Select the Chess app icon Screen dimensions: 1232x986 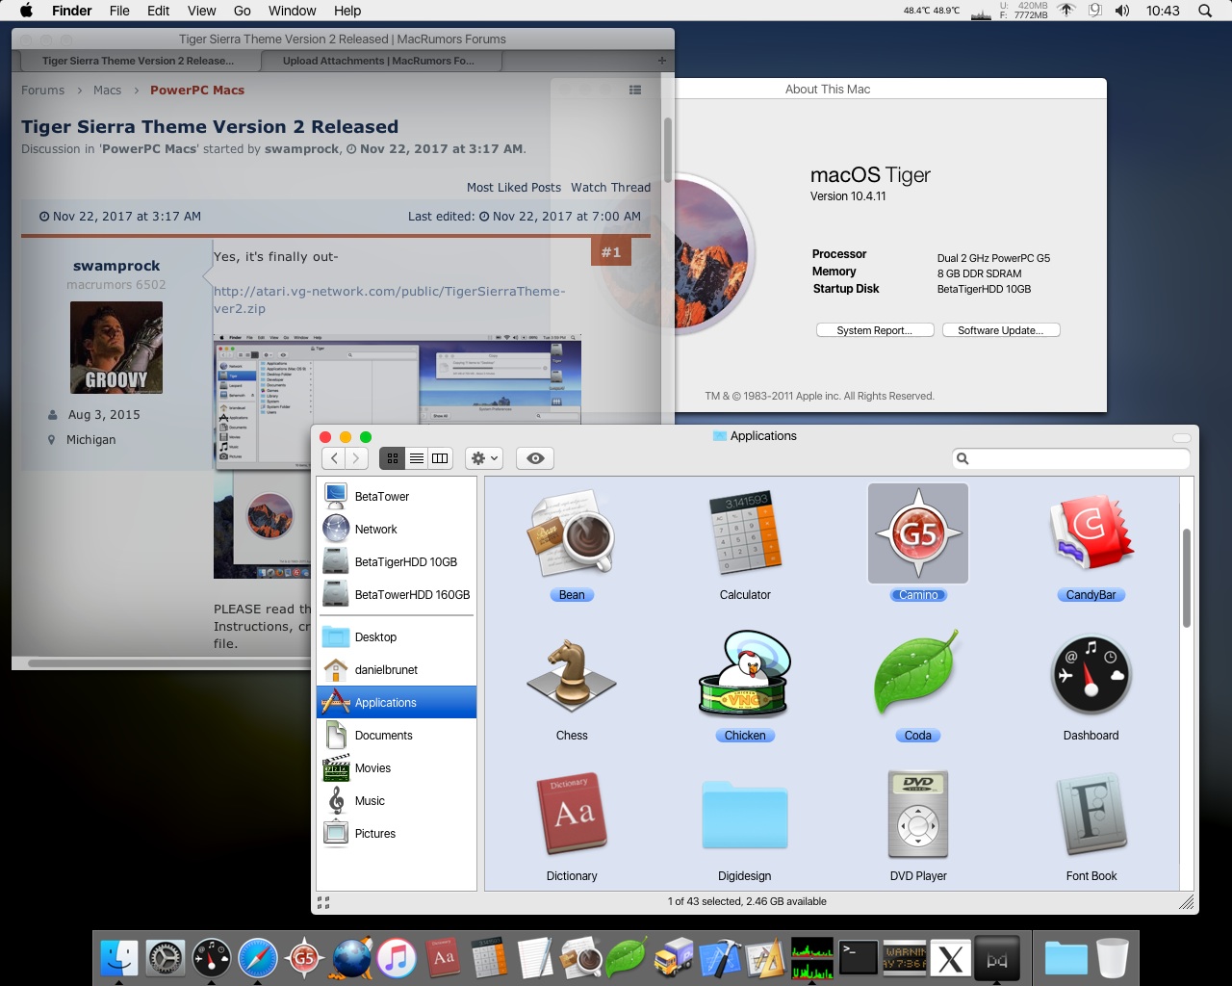tap(572, 677)
